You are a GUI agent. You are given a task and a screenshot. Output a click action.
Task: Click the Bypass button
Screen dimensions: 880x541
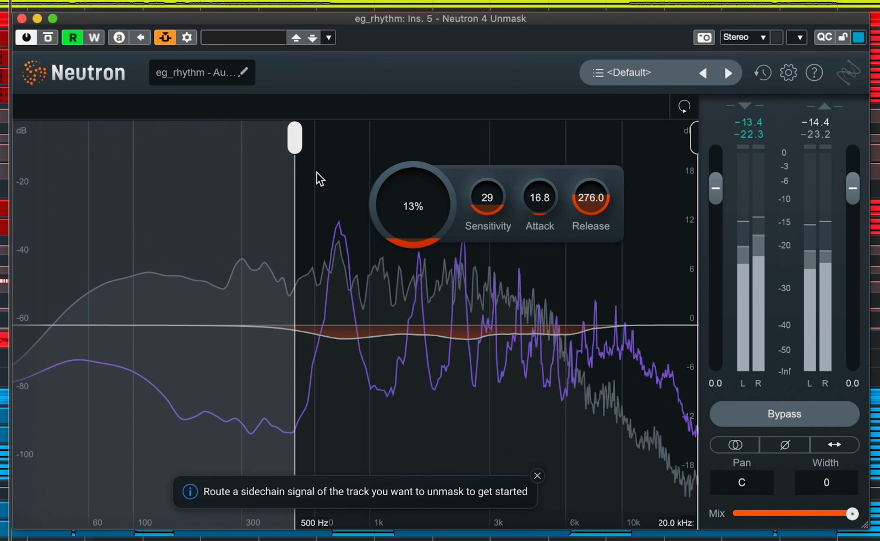[x=784, y=414]
